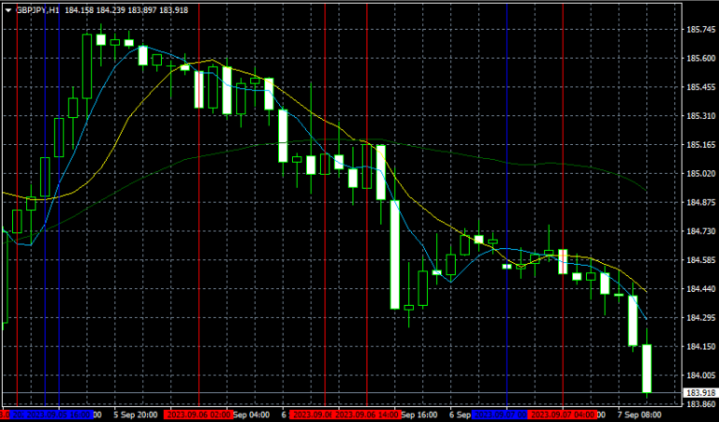Screen dimensions: 719x422
Task: Click the 5 Sep 20:00 time label
Action: point(135,415)
